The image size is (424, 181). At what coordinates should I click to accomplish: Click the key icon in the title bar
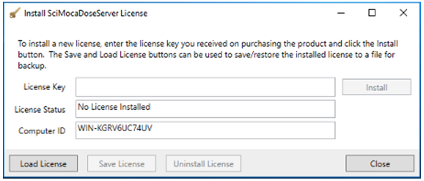[14, 13]
